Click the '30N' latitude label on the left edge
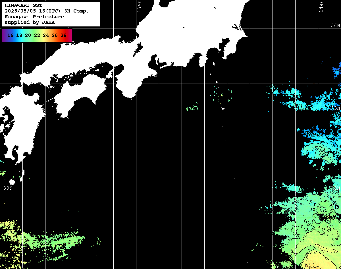 pos(8,188)
